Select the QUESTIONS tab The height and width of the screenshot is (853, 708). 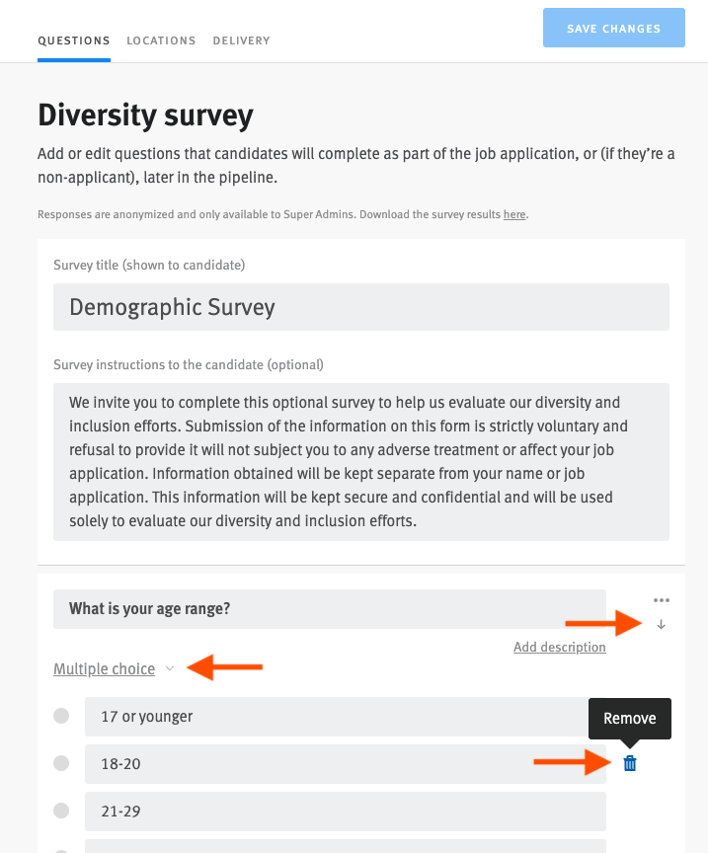point(73,40)
